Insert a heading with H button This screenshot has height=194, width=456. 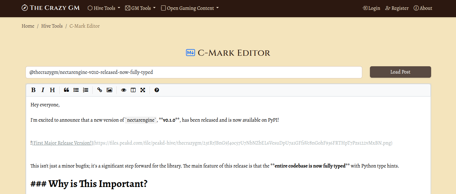[x=52, y=90]
